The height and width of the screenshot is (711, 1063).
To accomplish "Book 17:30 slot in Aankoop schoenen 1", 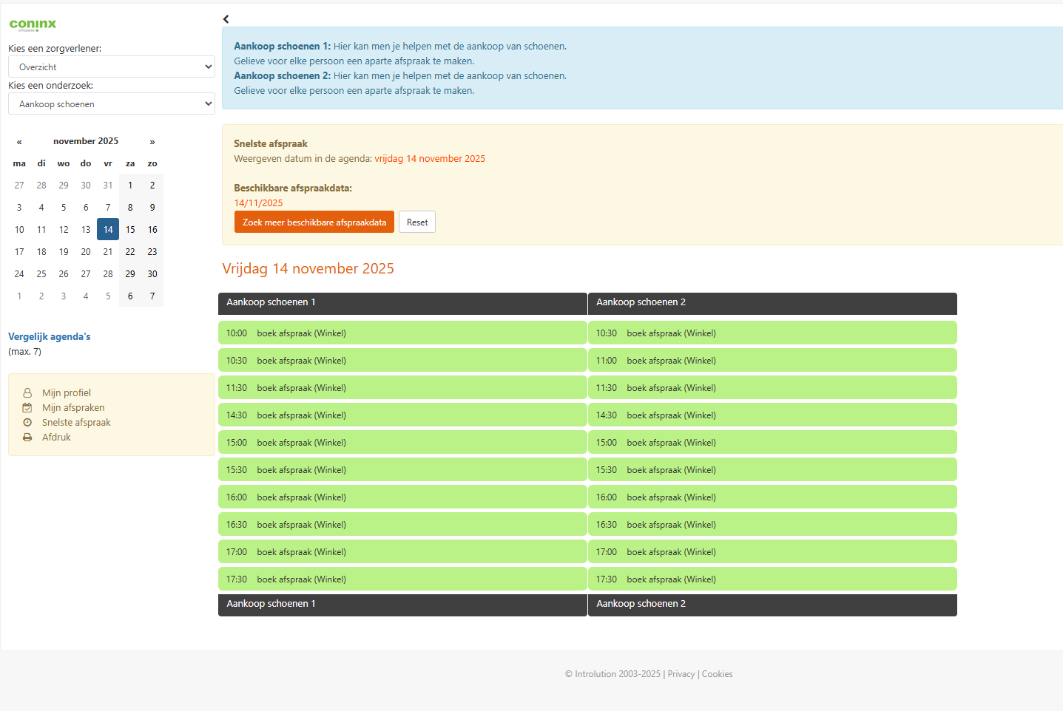I will [402, 579].
